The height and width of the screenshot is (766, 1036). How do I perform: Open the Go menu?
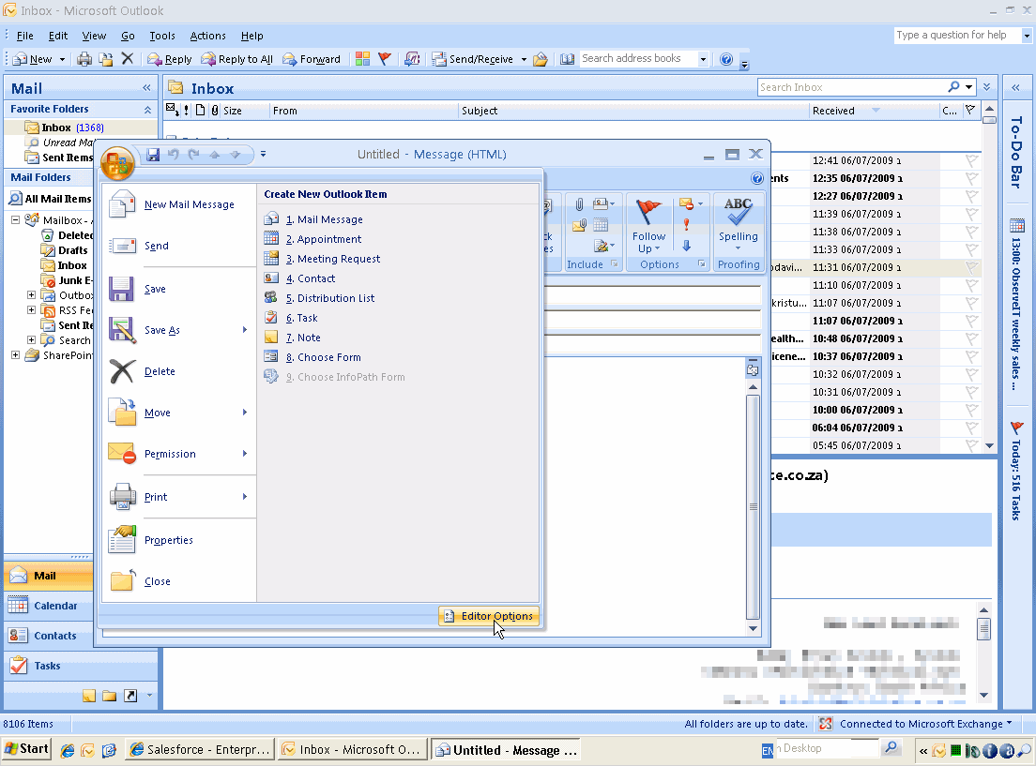128,36
